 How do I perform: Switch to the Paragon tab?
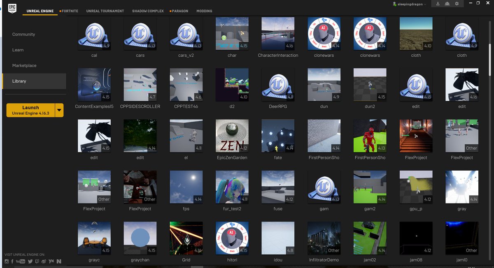[180, 11]
